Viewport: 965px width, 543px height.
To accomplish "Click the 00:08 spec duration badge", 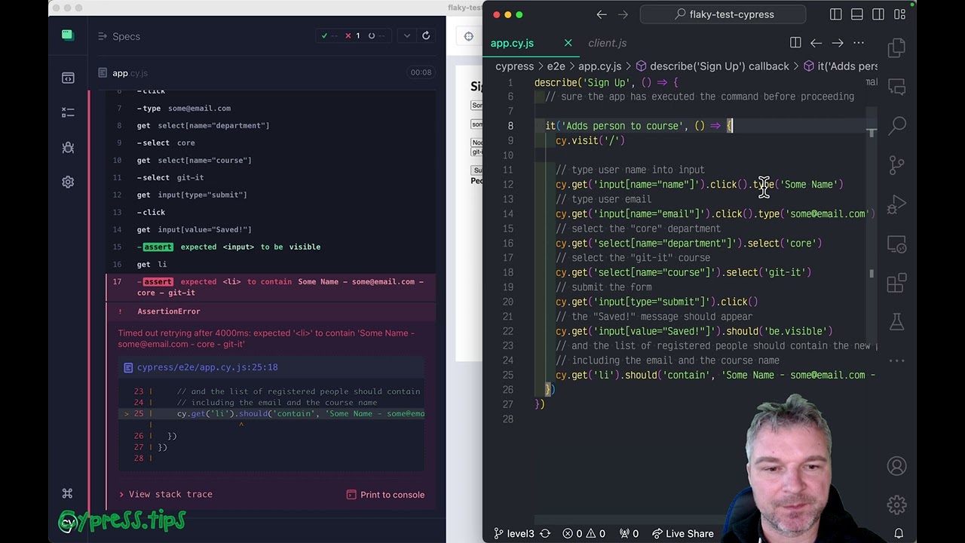I will pyautogui.click(x=421, y=73).
